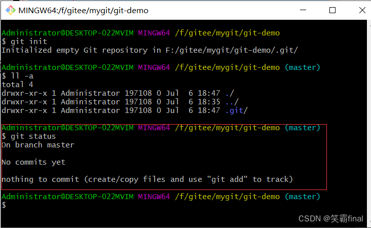Click the '$ git init' command line
The height and width of the screenshot is (228, 371).
(x=25, y=42)
